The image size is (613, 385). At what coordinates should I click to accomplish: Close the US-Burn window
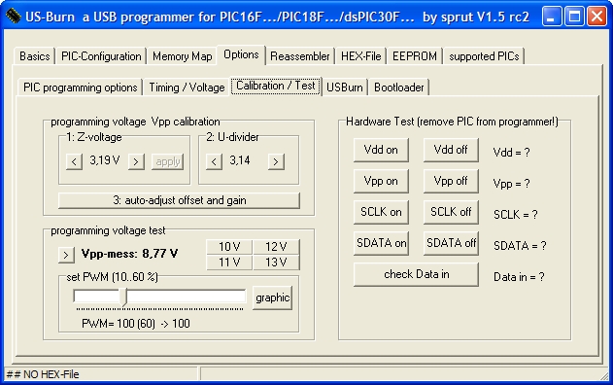click(x=597, y=17)
